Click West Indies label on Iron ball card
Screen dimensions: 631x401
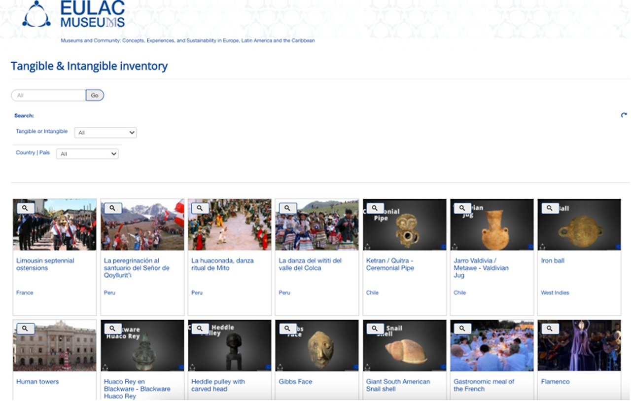click(x=555, y=293)
